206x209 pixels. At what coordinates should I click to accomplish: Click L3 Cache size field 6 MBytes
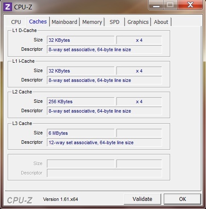coord(81,133)
